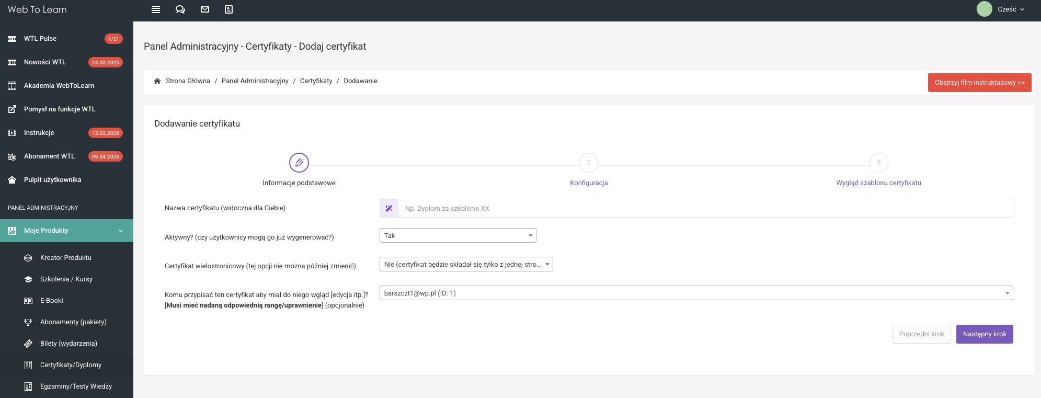Viewport: 1041px width, 398px height.
Task: Collapse the Moje Produkty chevron
Action: 121,231
